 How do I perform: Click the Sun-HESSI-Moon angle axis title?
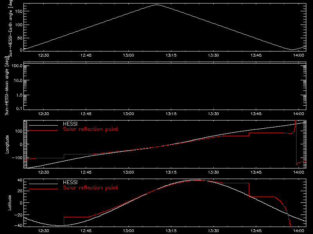click(x=7, y=86)
